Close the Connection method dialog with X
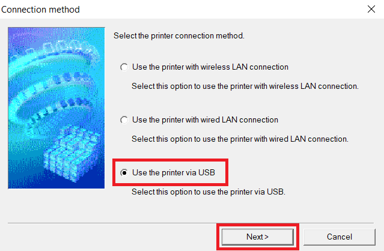Screen dimensions: 384x251 371,9
